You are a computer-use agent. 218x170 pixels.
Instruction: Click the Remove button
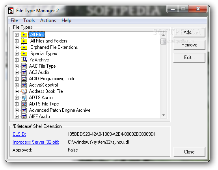point(189,45)
